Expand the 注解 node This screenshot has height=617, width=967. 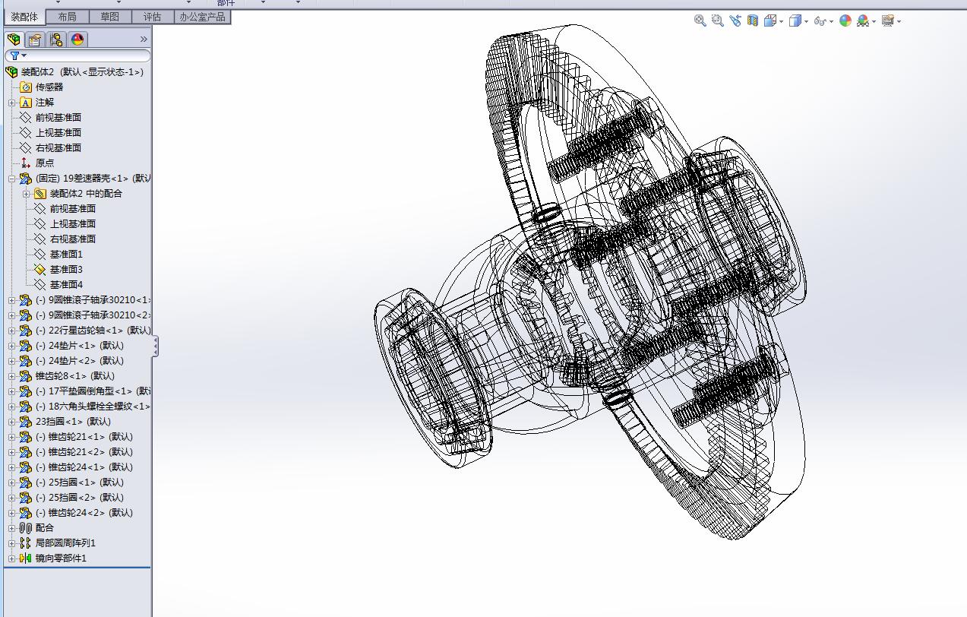pyautogui.click(x=11, y=103)
